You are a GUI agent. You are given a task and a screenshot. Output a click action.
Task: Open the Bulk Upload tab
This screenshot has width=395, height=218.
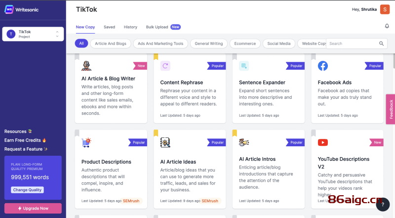point(157,27)
